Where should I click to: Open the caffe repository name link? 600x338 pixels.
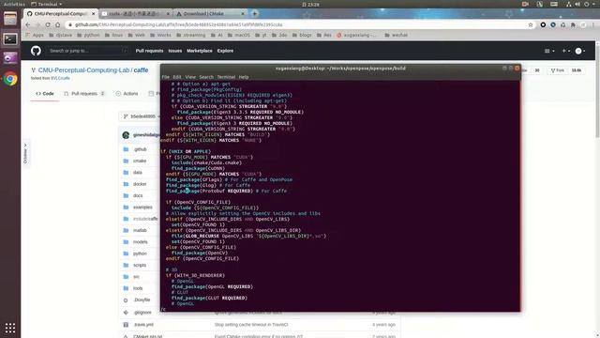141,70
